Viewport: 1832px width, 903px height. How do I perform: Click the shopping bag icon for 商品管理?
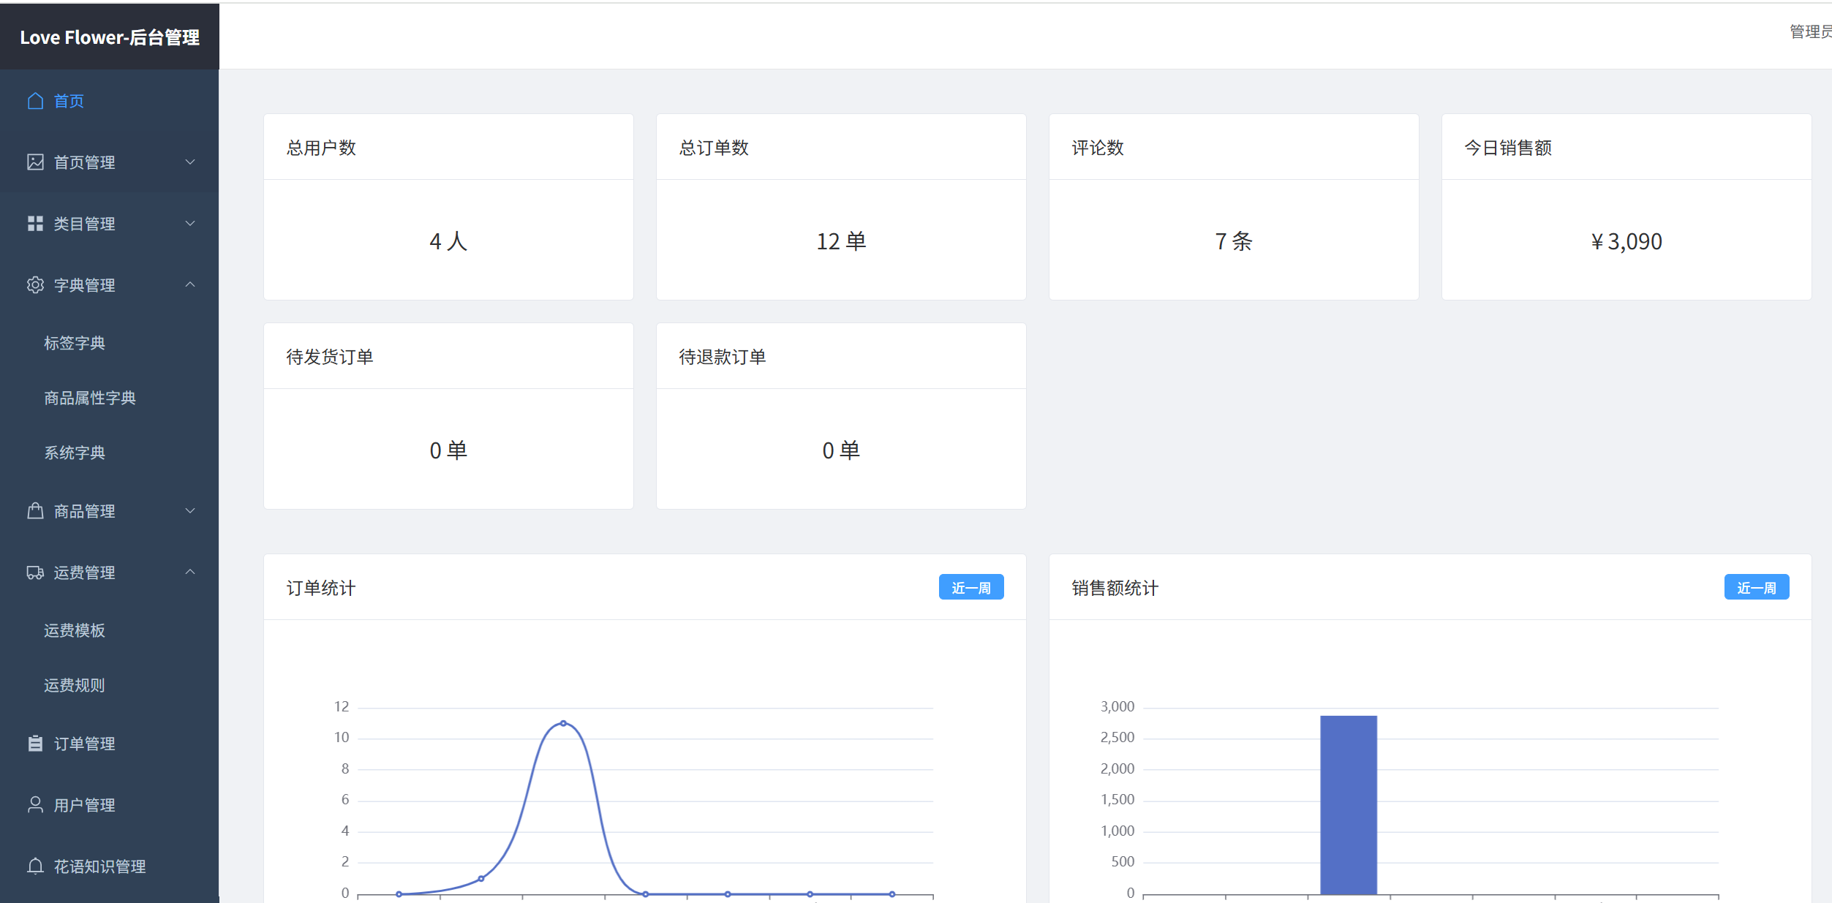[x=35, y=511]
